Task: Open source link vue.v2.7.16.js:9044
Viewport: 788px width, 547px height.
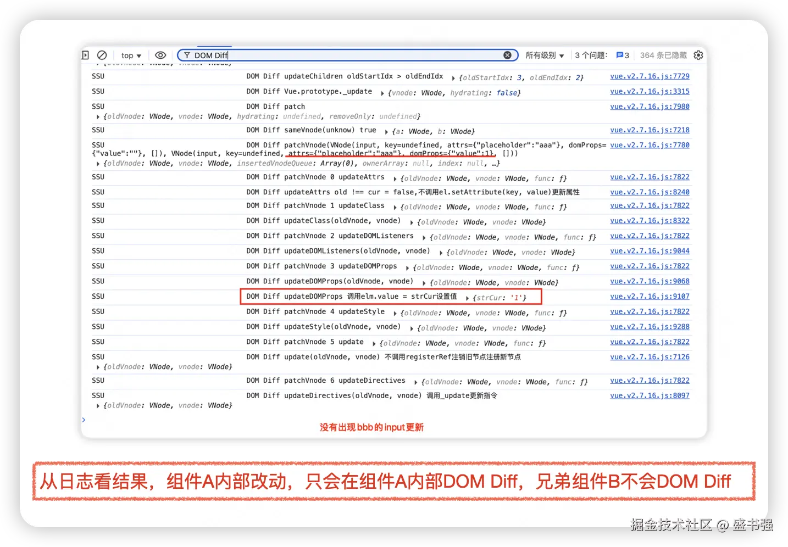Action: pos(650,251)
